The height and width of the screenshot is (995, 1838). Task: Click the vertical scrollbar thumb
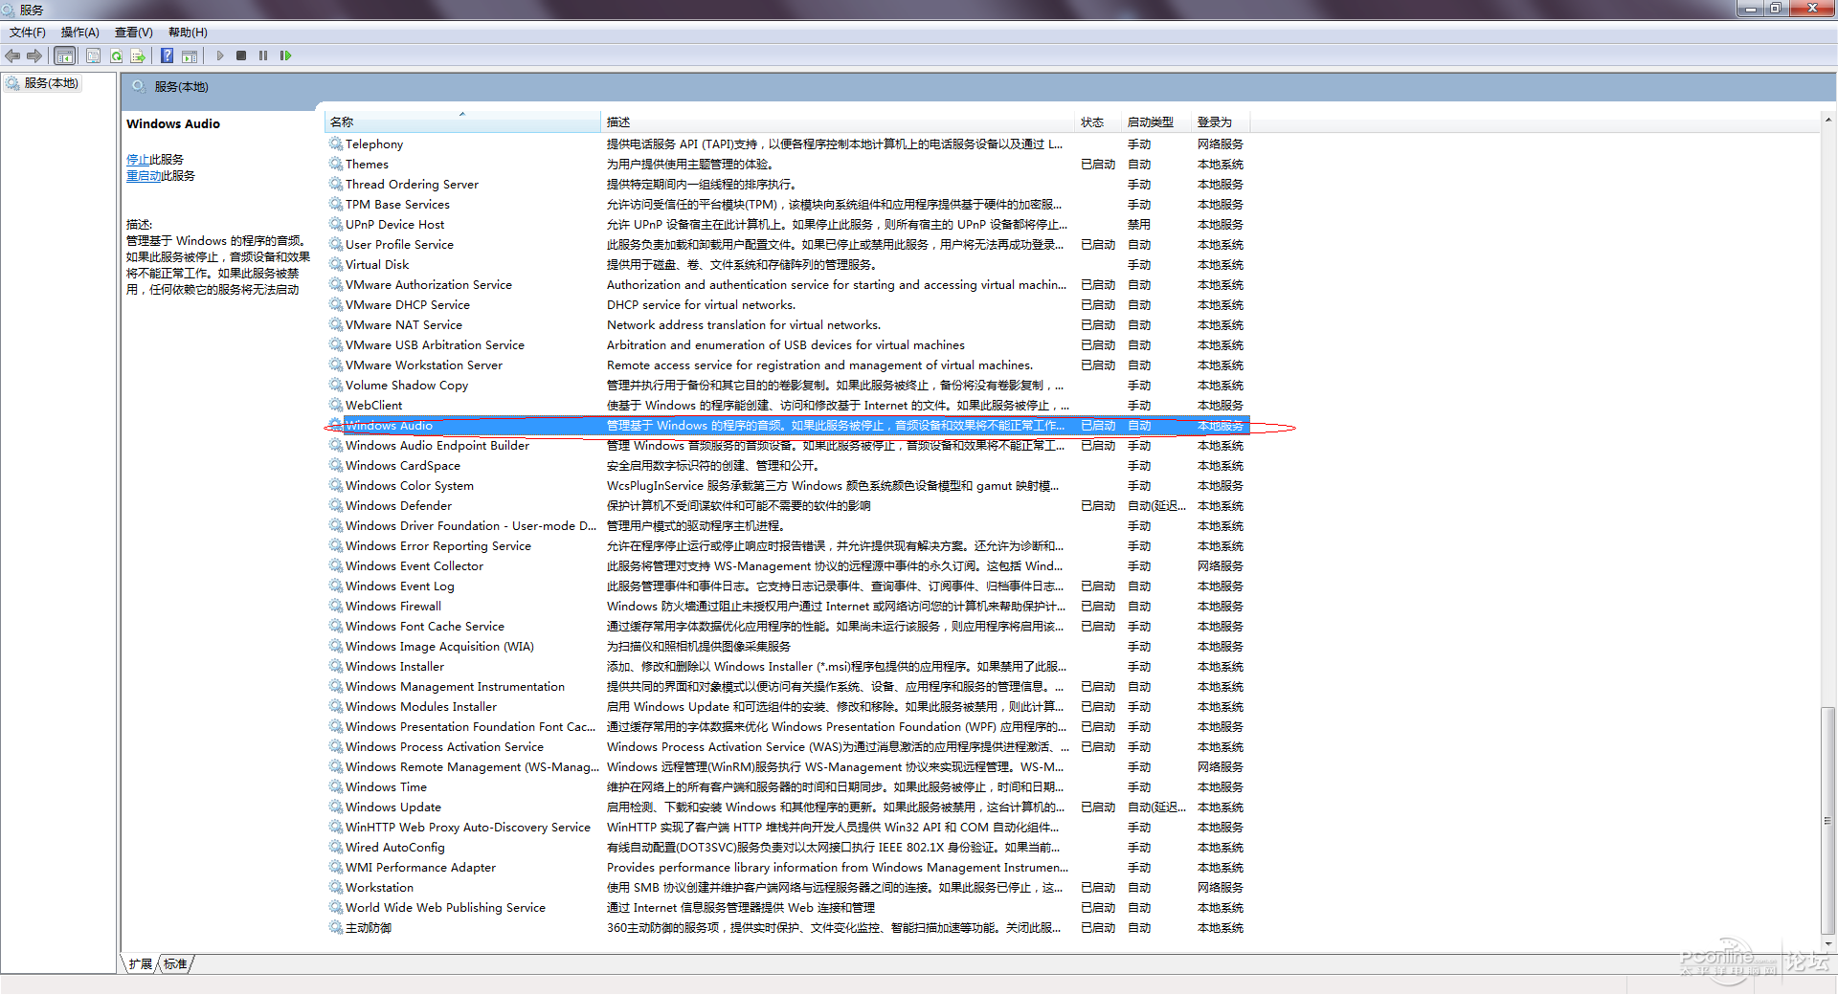(1828, 820)
